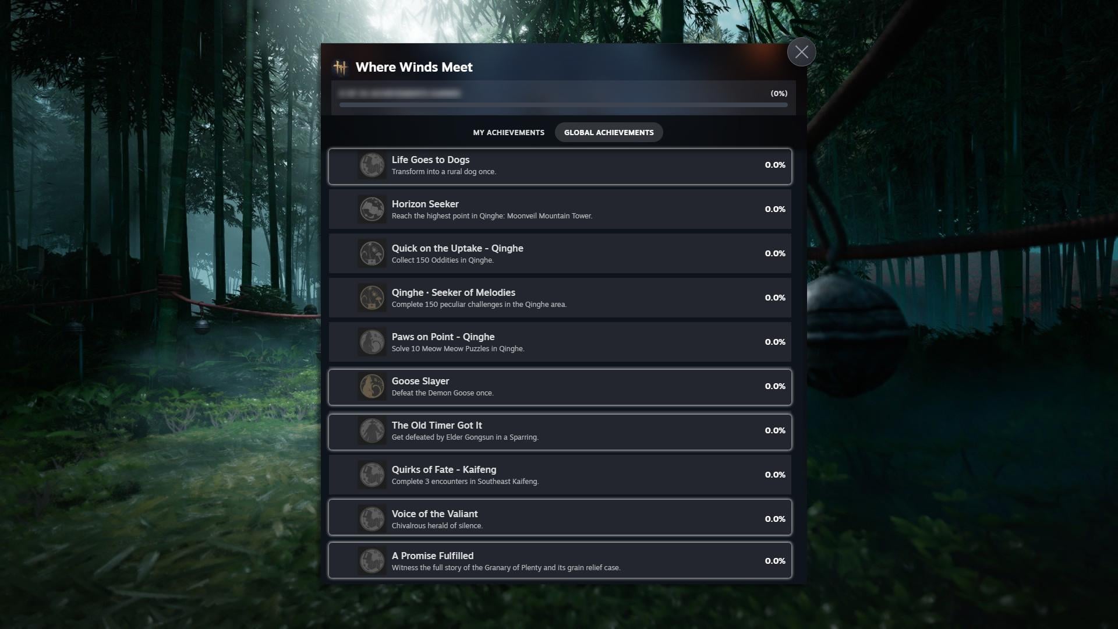1118x629 pixels.
Task: Select the Paws on Point - Qinghe title
Action: pos(443,337)
